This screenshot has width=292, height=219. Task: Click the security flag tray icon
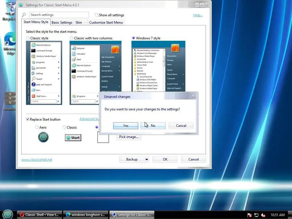click(x=250, y=215)
